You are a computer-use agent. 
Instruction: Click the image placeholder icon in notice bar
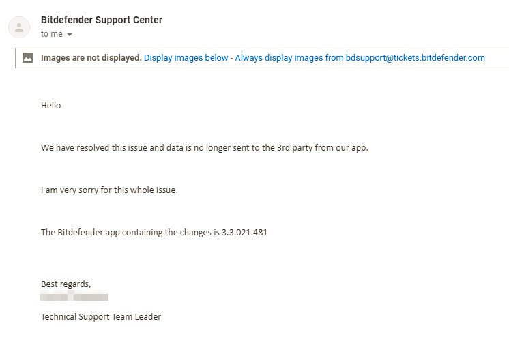tap(27, 58)
